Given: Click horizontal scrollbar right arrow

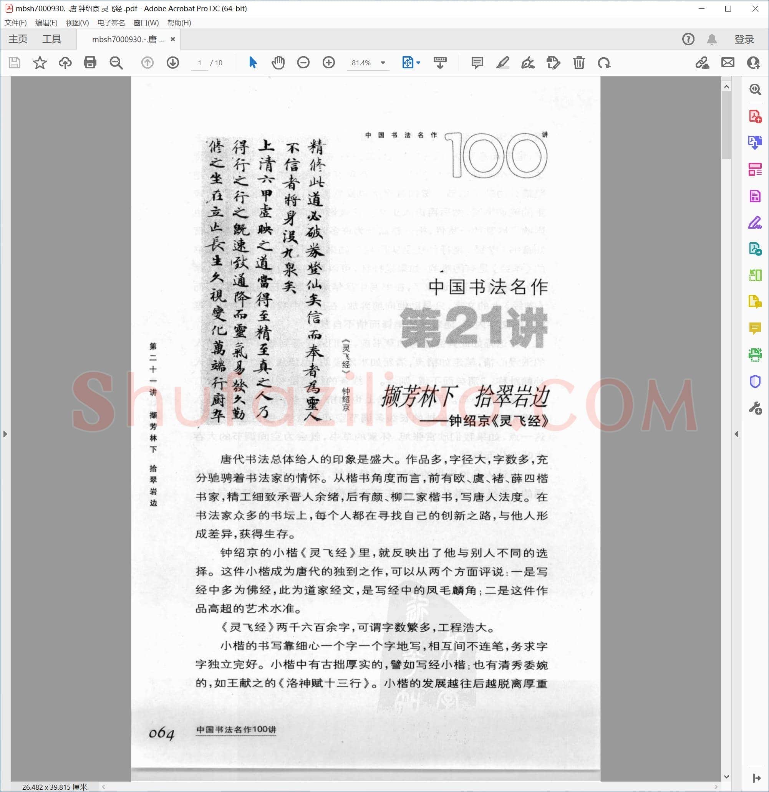Looking at the screenshot, I should pyautogui.click(x=716, y=787).
